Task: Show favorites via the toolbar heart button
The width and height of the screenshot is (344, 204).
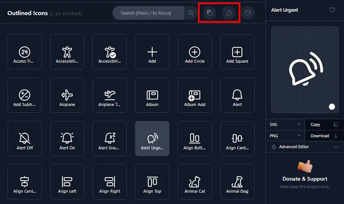Action: coord(248,13)
